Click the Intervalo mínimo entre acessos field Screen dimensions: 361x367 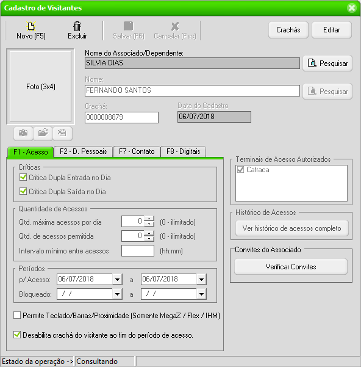[138, 251]
